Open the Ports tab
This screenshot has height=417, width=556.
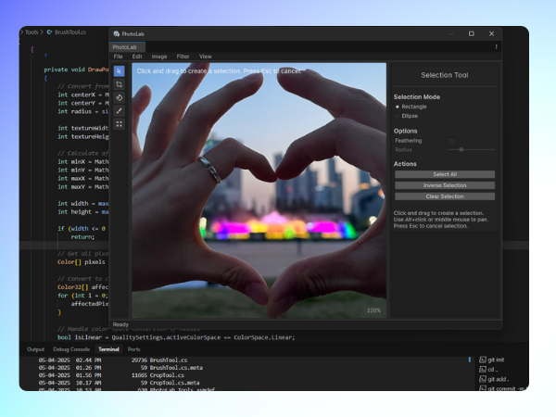pos(133,349)
